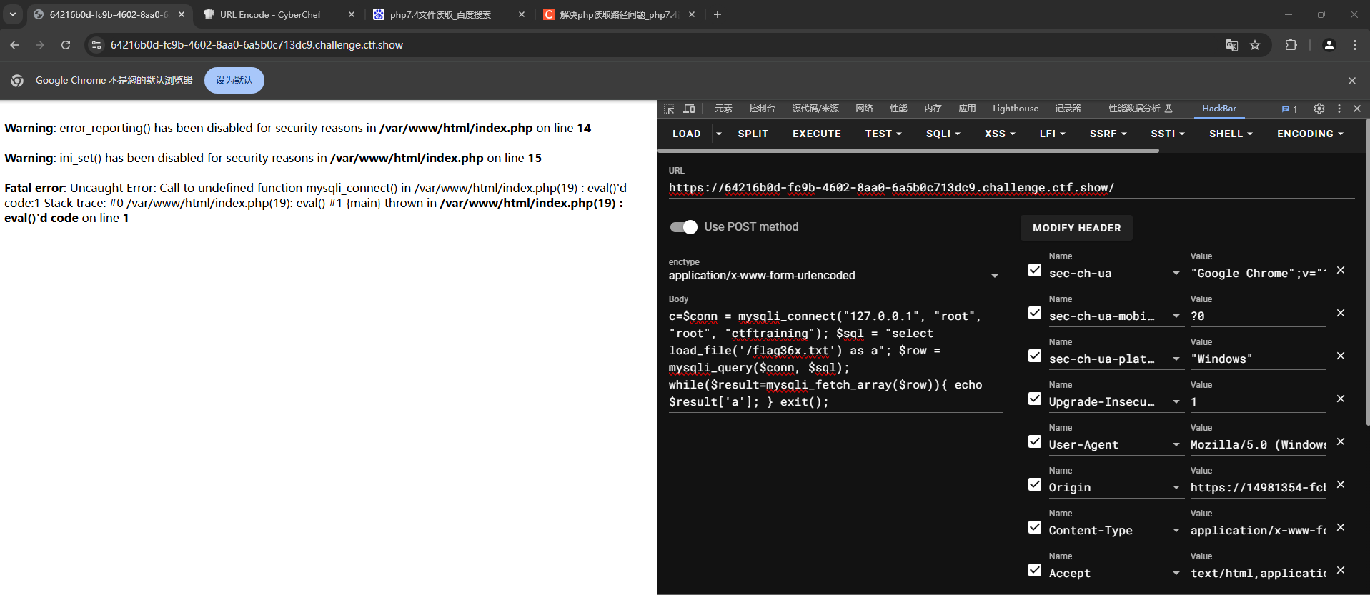Open User-Agent header name dropdown
The height and width of the screenshot is (595, 1370).
click(x=1176, y=445)
